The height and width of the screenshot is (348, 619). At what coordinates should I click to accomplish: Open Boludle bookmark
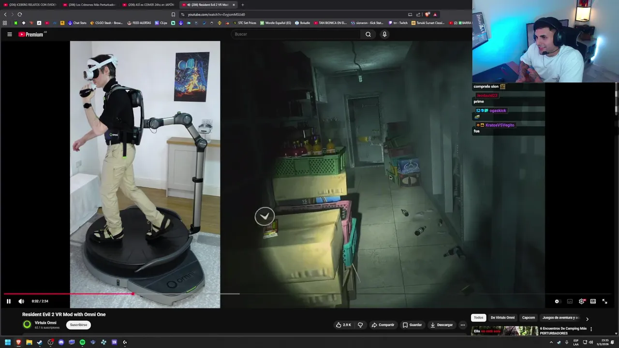303,23
